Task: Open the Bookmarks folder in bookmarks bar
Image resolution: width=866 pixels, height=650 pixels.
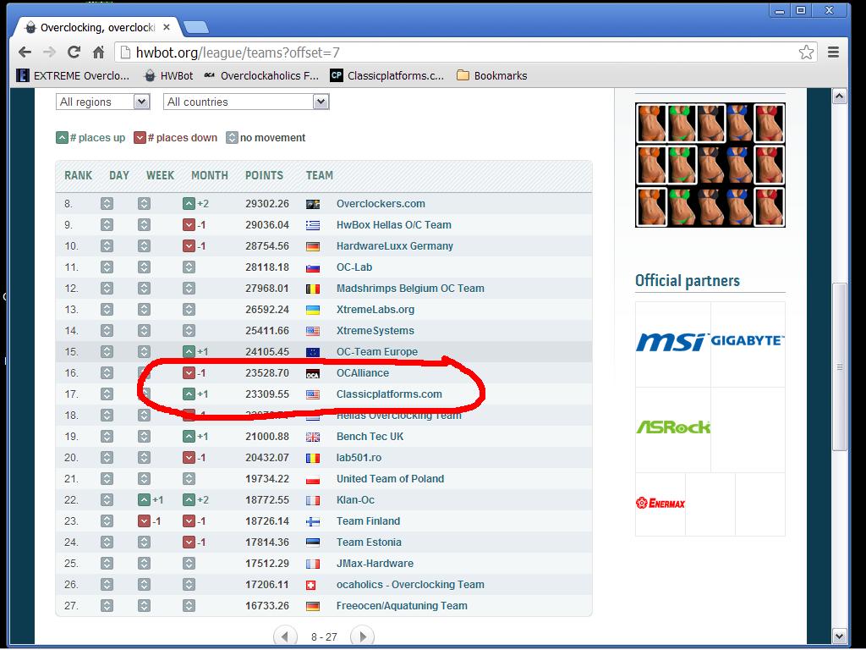Action: 491,75
